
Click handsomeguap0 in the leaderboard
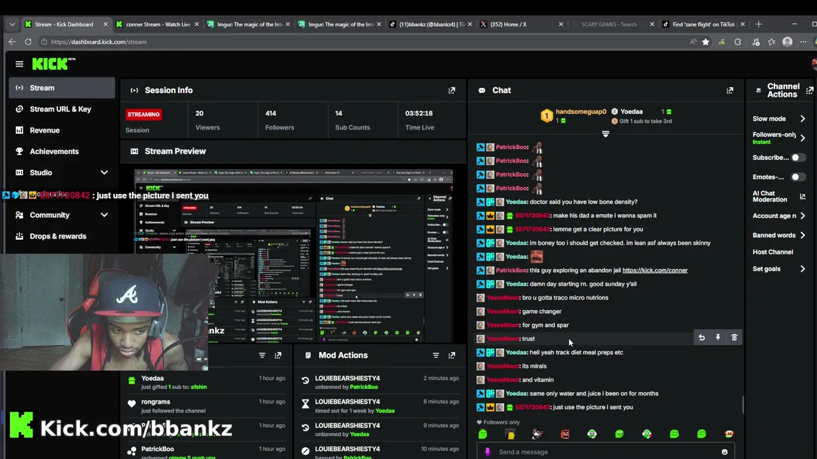[581, 112]
